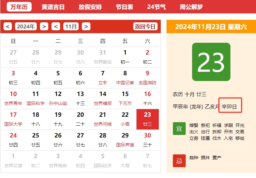This screenshot has height=178, width=256.
Task: Select November 5 初五
Action: click(58, 78)
